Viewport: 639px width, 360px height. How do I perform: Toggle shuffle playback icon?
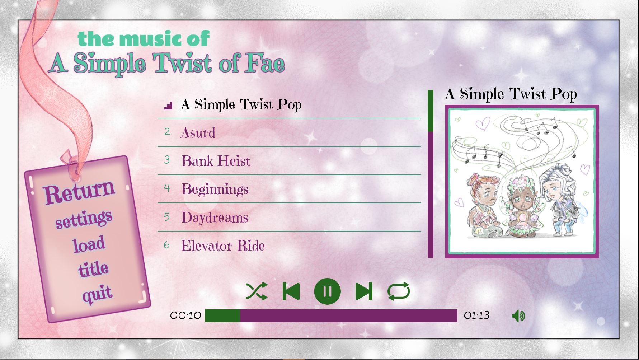256,291
